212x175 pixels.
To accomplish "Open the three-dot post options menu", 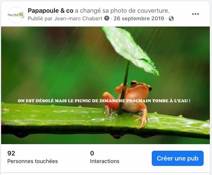I will [x=195, y=14].
